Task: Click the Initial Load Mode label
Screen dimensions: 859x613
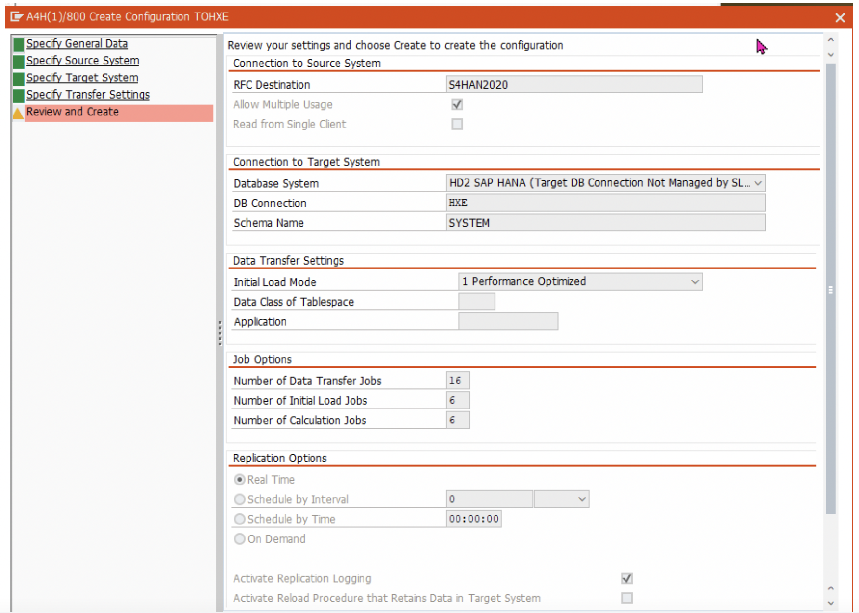Action: (275, 282)
